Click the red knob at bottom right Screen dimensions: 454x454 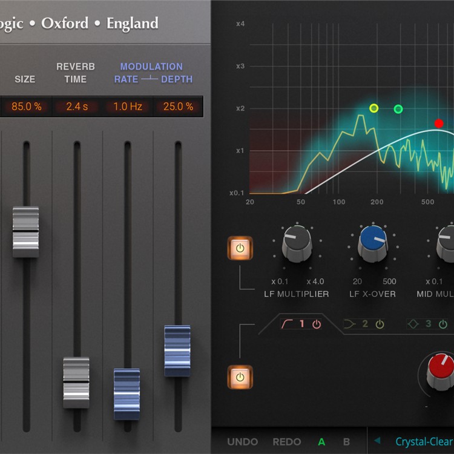(440, 372)
